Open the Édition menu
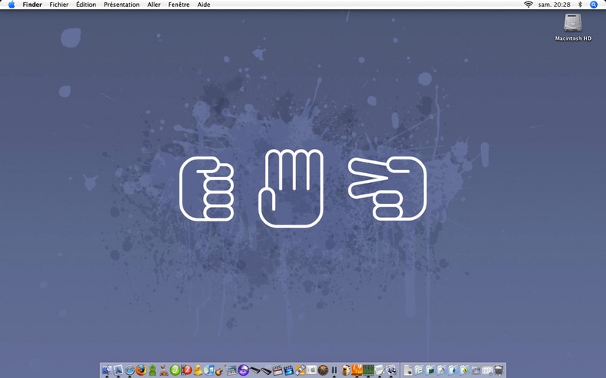The image size is (606, 378). tap(86, 5)
